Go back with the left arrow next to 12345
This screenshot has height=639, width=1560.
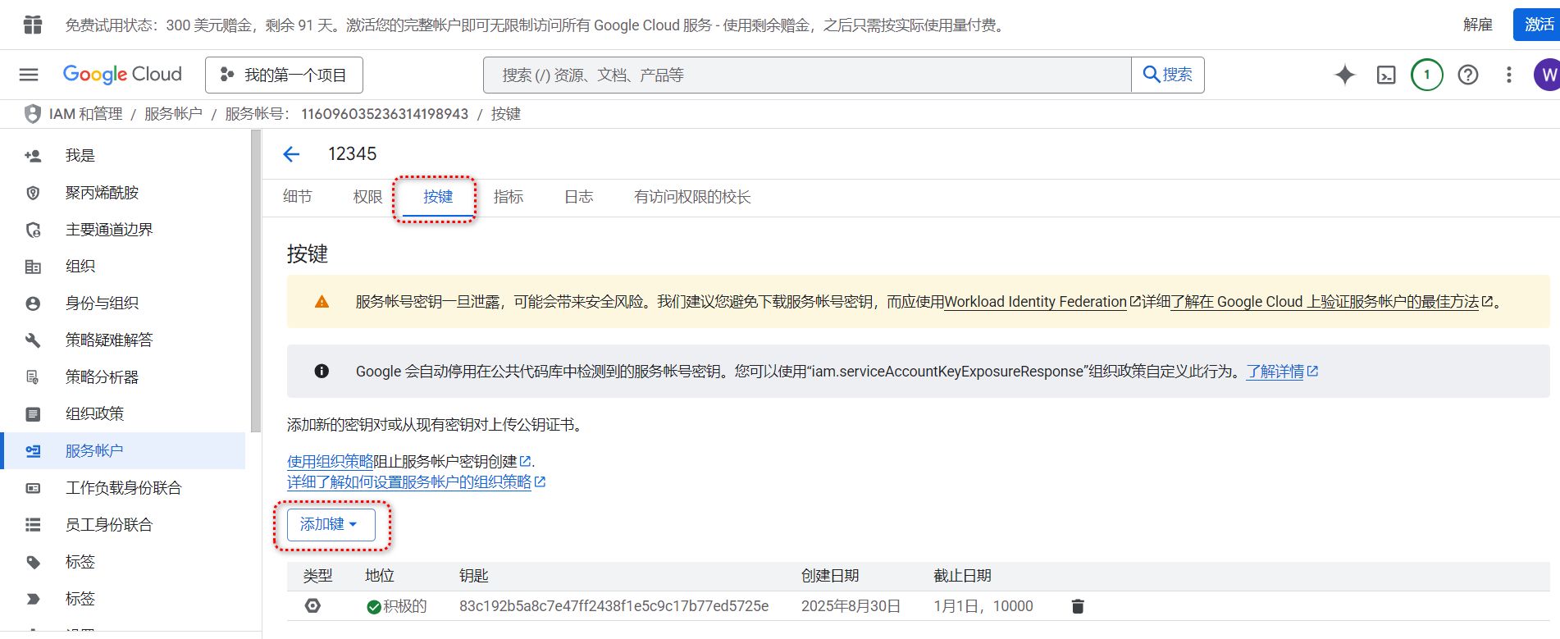(x=291, y=154)
